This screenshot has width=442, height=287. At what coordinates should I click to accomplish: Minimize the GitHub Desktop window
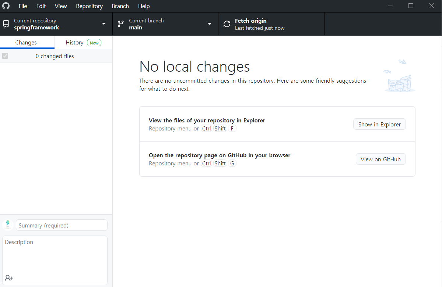390,6
